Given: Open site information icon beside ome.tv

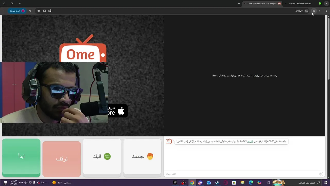Looking at the screenshot, I should [306, 11].
